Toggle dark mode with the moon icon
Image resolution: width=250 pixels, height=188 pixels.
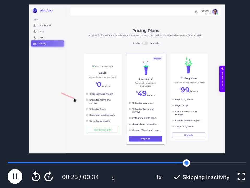click(x=197, y=12)
